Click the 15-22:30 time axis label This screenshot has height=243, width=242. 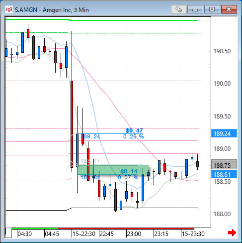pos(84,234)
